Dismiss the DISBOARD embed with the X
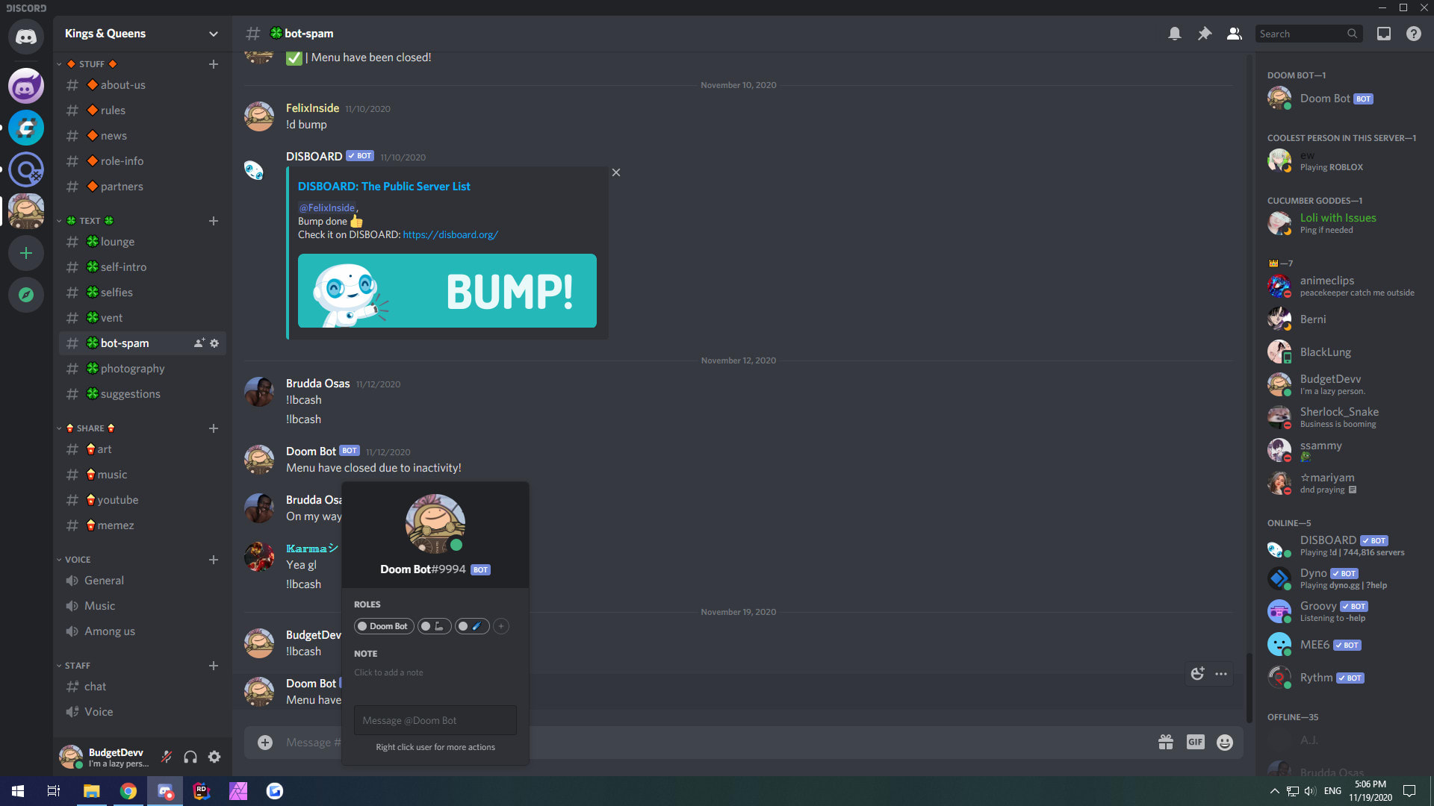 click(615, 172)
